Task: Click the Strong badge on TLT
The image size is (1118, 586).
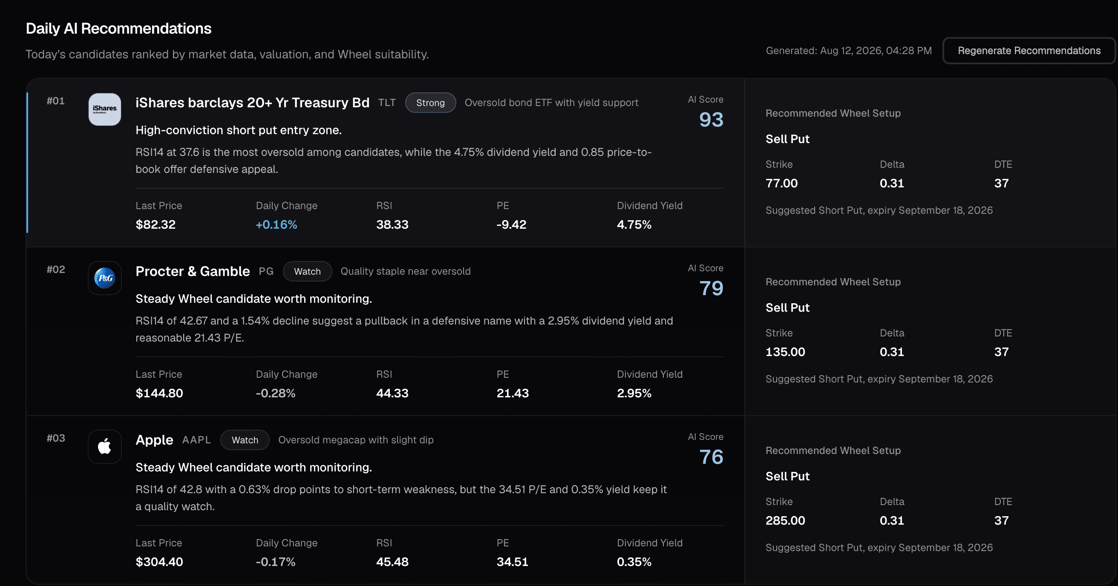Action: (x=430, y=103)
